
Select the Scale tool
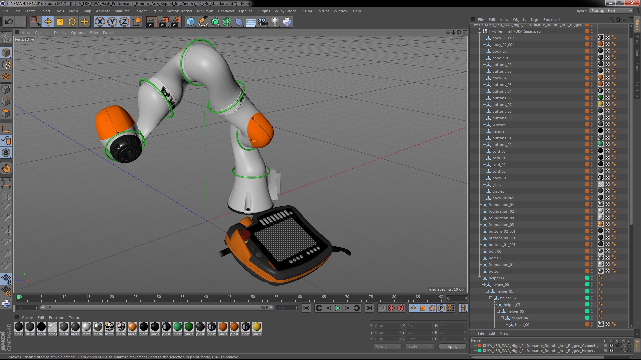(x=60, y=22)
